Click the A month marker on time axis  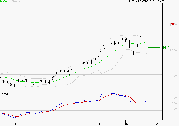click(x=127, y=124)
